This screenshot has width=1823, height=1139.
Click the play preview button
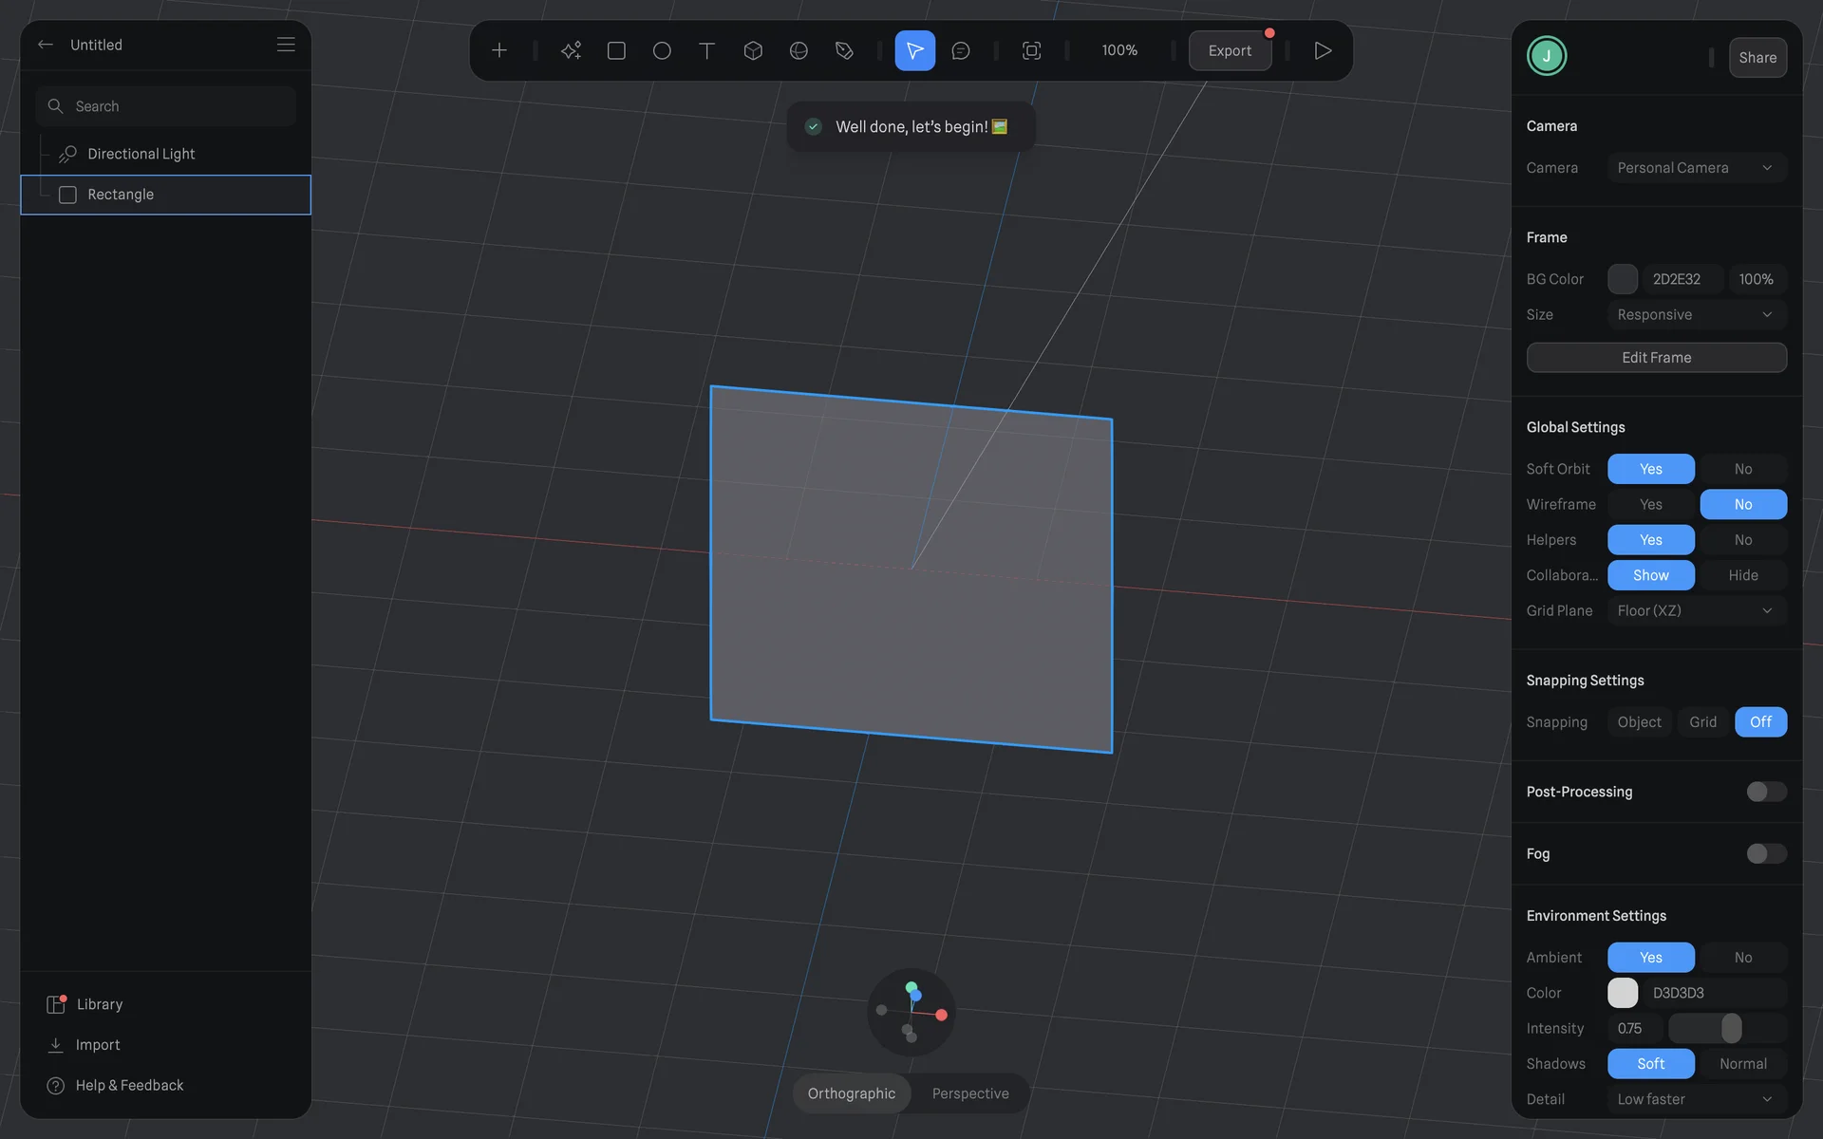click(1323, 50)
